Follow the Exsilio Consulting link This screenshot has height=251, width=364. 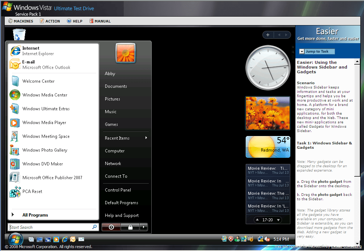pyautogui.click(x=346, y=247)
